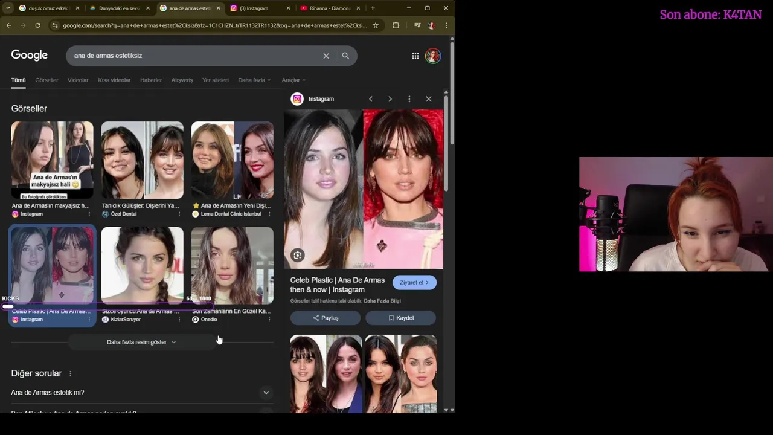The height and width of the screenshot is (435, 773).
Task: Open options for Lema Dental Clinic result
Action: tap(269, 214)
